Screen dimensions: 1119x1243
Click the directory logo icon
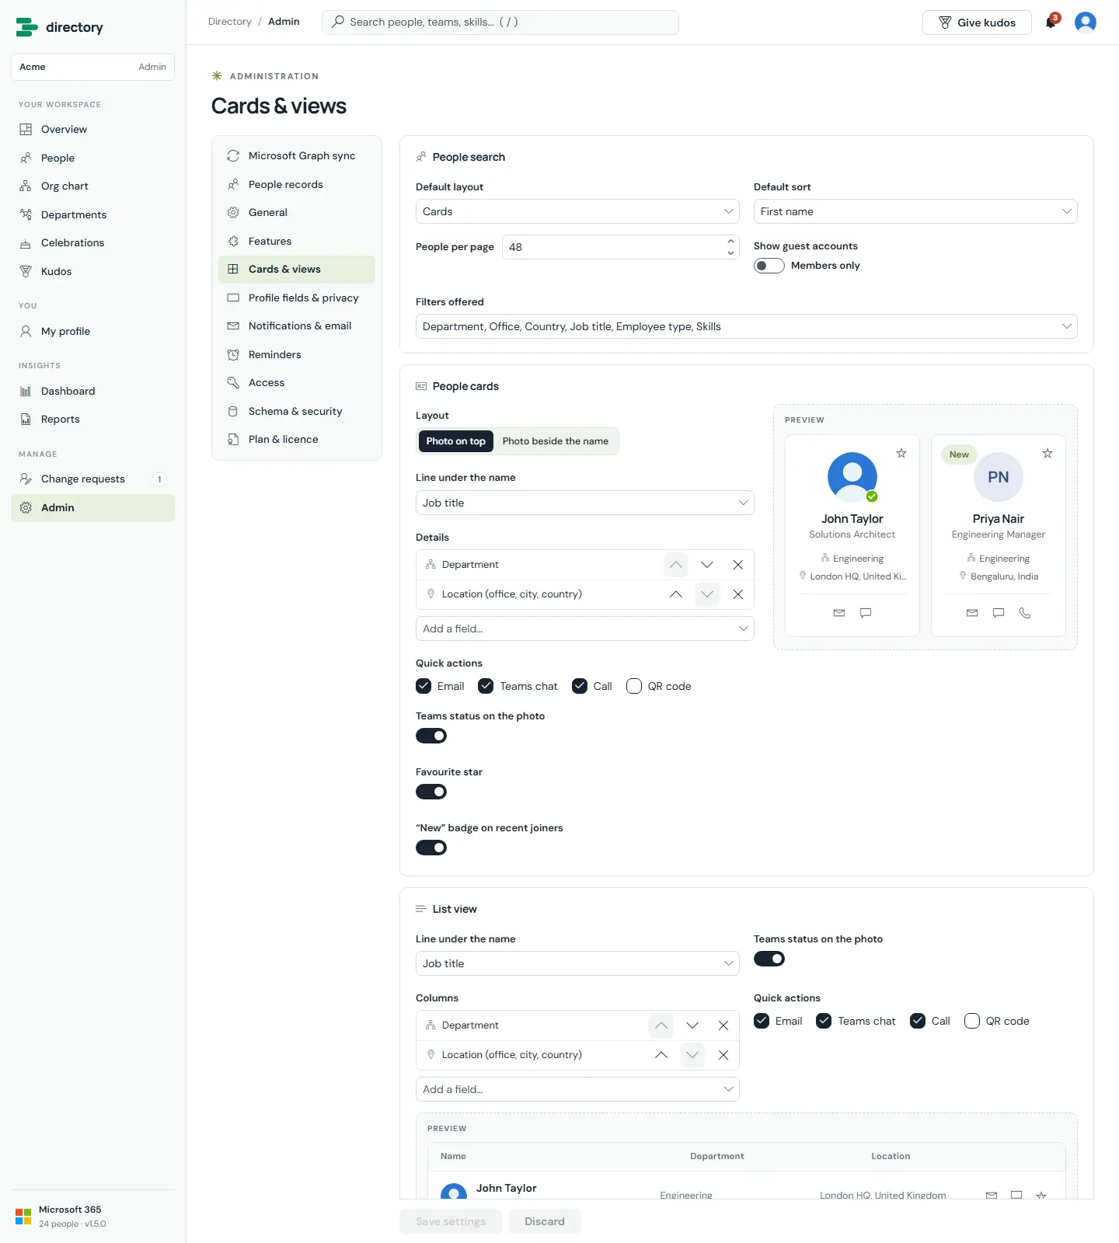[26, 27]
